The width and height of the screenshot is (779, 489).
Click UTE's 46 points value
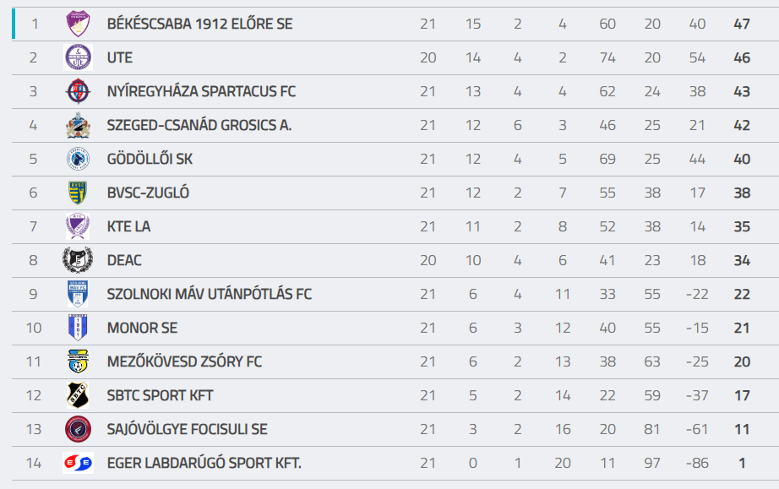tap(742, 57)
